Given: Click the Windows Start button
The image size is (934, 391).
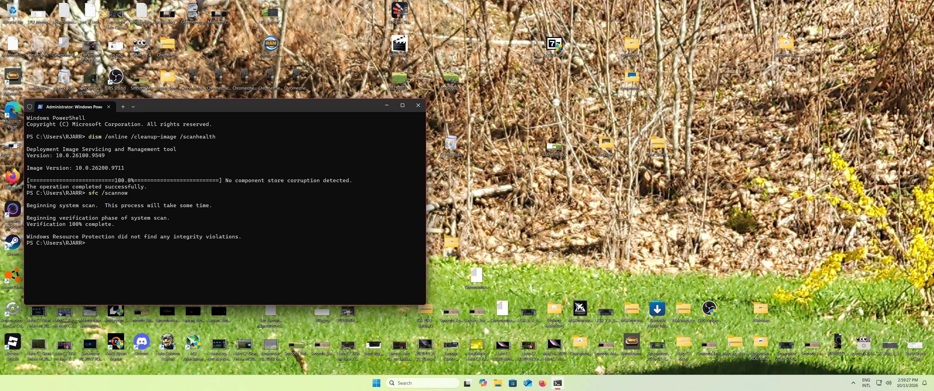Looking at the screenshot, I should tap(376, 383).
